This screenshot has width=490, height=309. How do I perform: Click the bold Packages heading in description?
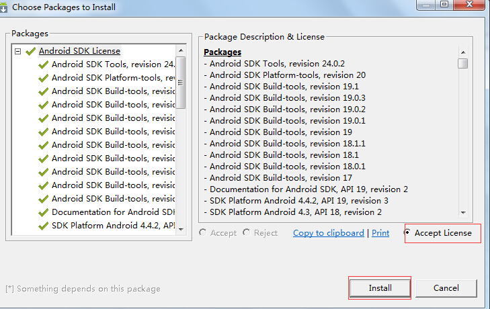(x=222, y=52)
